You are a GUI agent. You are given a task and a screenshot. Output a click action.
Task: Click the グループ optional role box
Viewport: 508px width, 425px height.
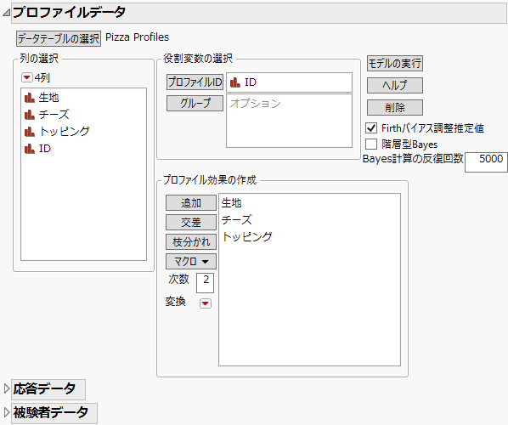289,121
